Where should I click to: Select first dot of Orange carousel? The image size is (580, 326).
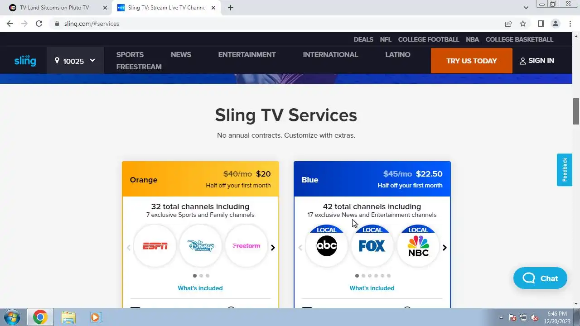click(x=195, y=276)
